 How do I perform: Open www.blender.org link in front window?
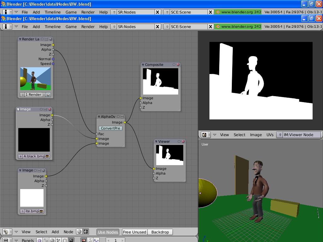pos(238,26)
